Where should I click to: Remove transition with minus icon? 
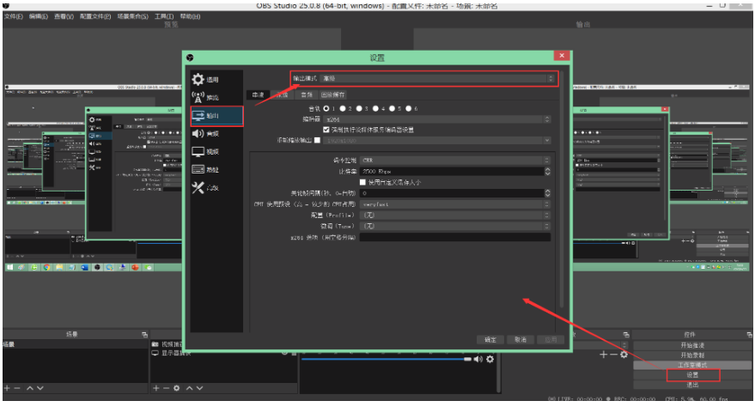pos(613,355)
